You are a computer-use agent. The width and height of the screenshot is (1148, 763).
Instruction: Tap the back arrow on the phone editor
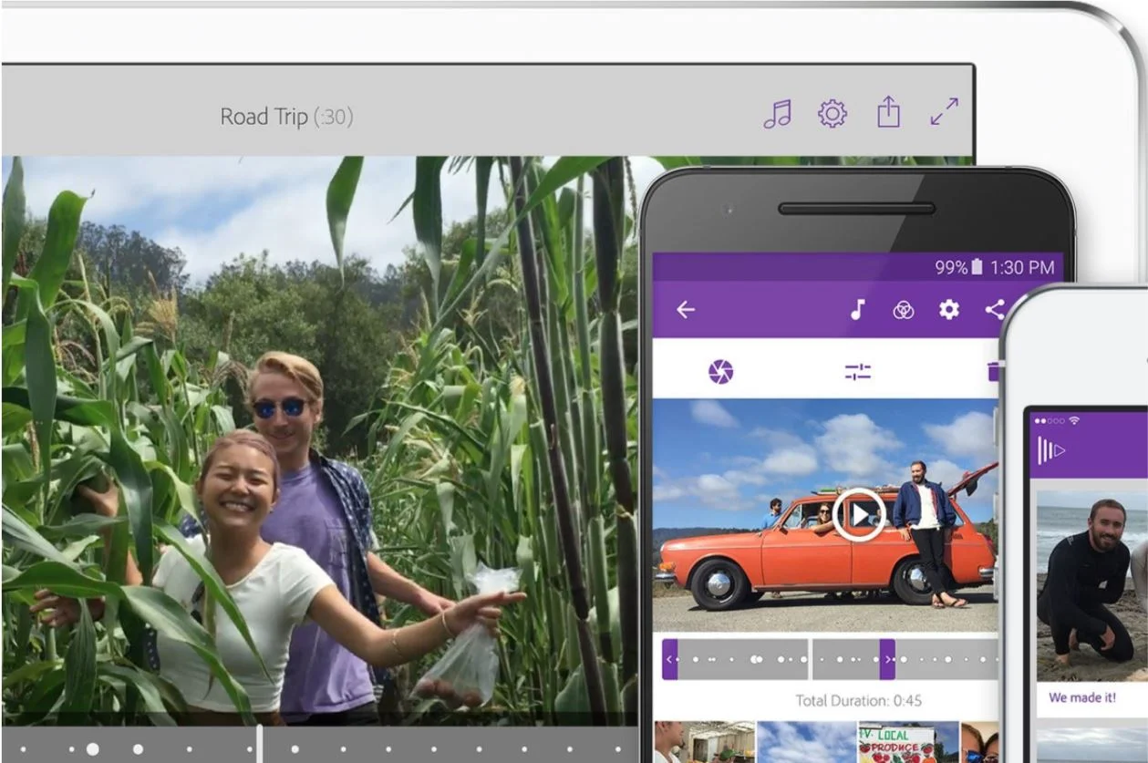click(x=684, y=309)
